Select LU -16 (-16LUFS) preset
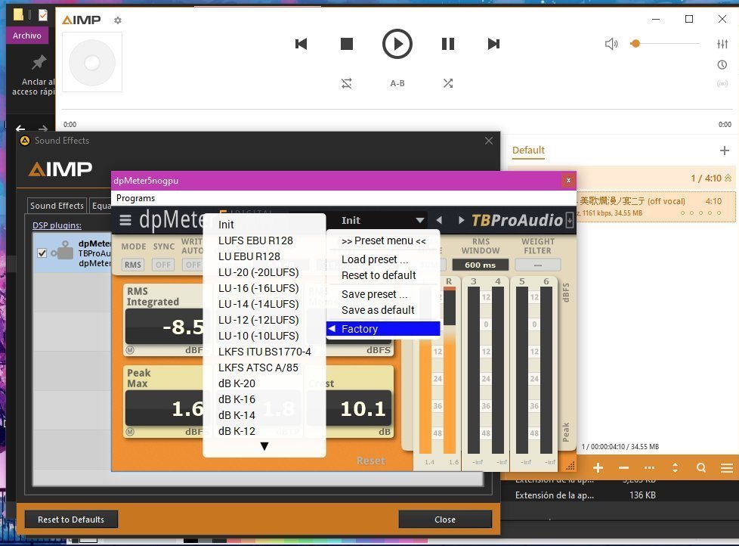Image resolution: width=739 pixels, height=546 pixels. (264, 288)
